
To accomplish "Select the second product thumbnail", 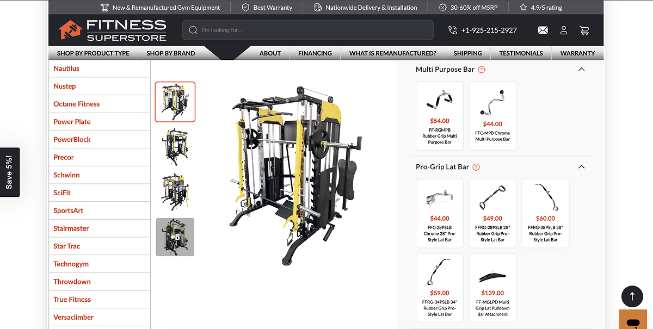I will point(175,147).
